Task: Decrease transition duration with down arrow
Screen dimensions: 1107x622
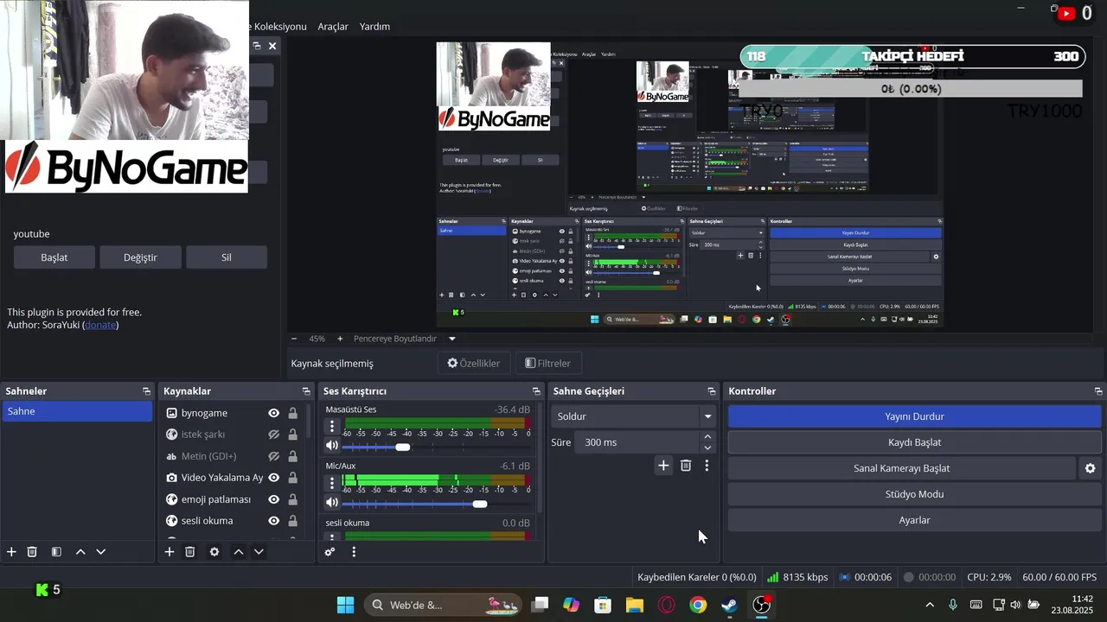Action: [x=707, y=447]
